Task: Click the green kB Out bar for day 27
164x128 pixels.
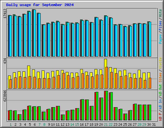Action: (135, 112)
